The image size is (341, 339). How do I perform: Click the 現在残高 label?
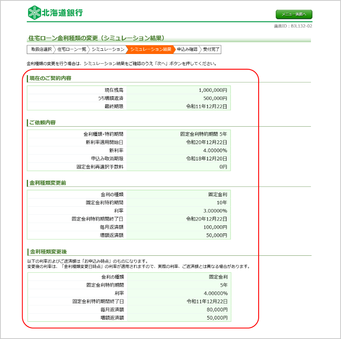(x=114, y=90)
